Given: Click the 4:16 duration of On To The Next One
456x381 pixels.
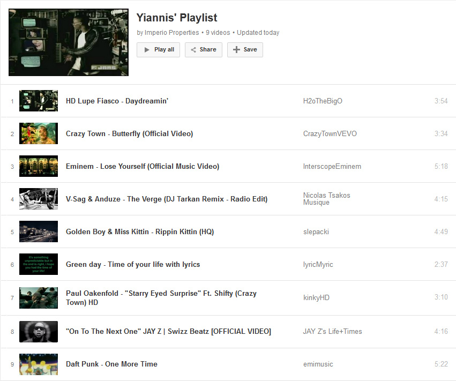Looking at the screenshot, I should click(441, 332).
